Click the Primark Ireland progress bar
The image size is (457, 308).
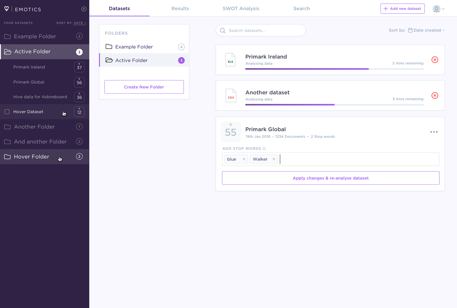(335, 69)
